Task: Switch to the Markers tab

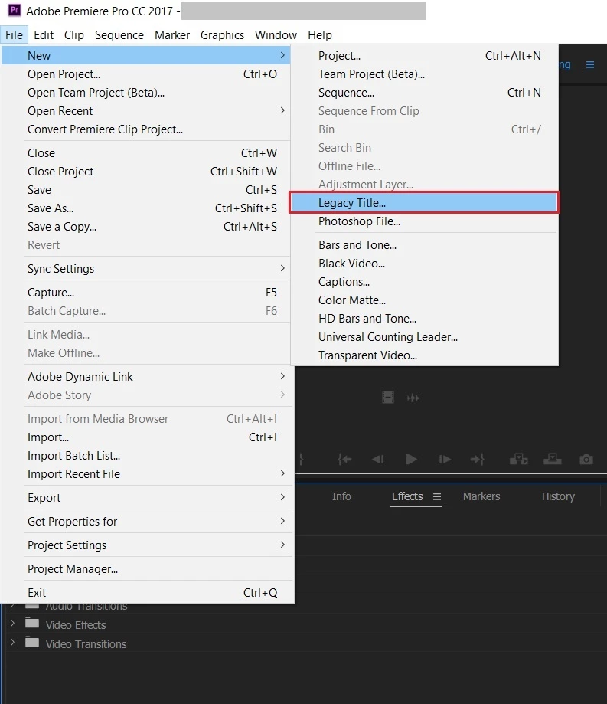Action: [x=481, y=496]
